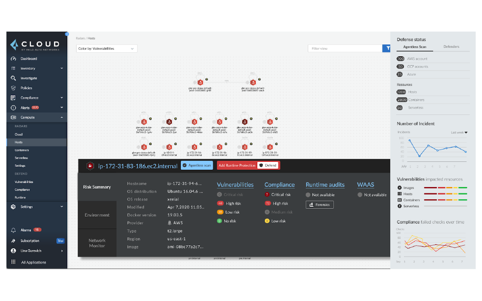Open the Color by: Vulnerabilities dropdown
The width and height of the screenshot is (482, 301).
pyautogui.click(x=107, y=49)
